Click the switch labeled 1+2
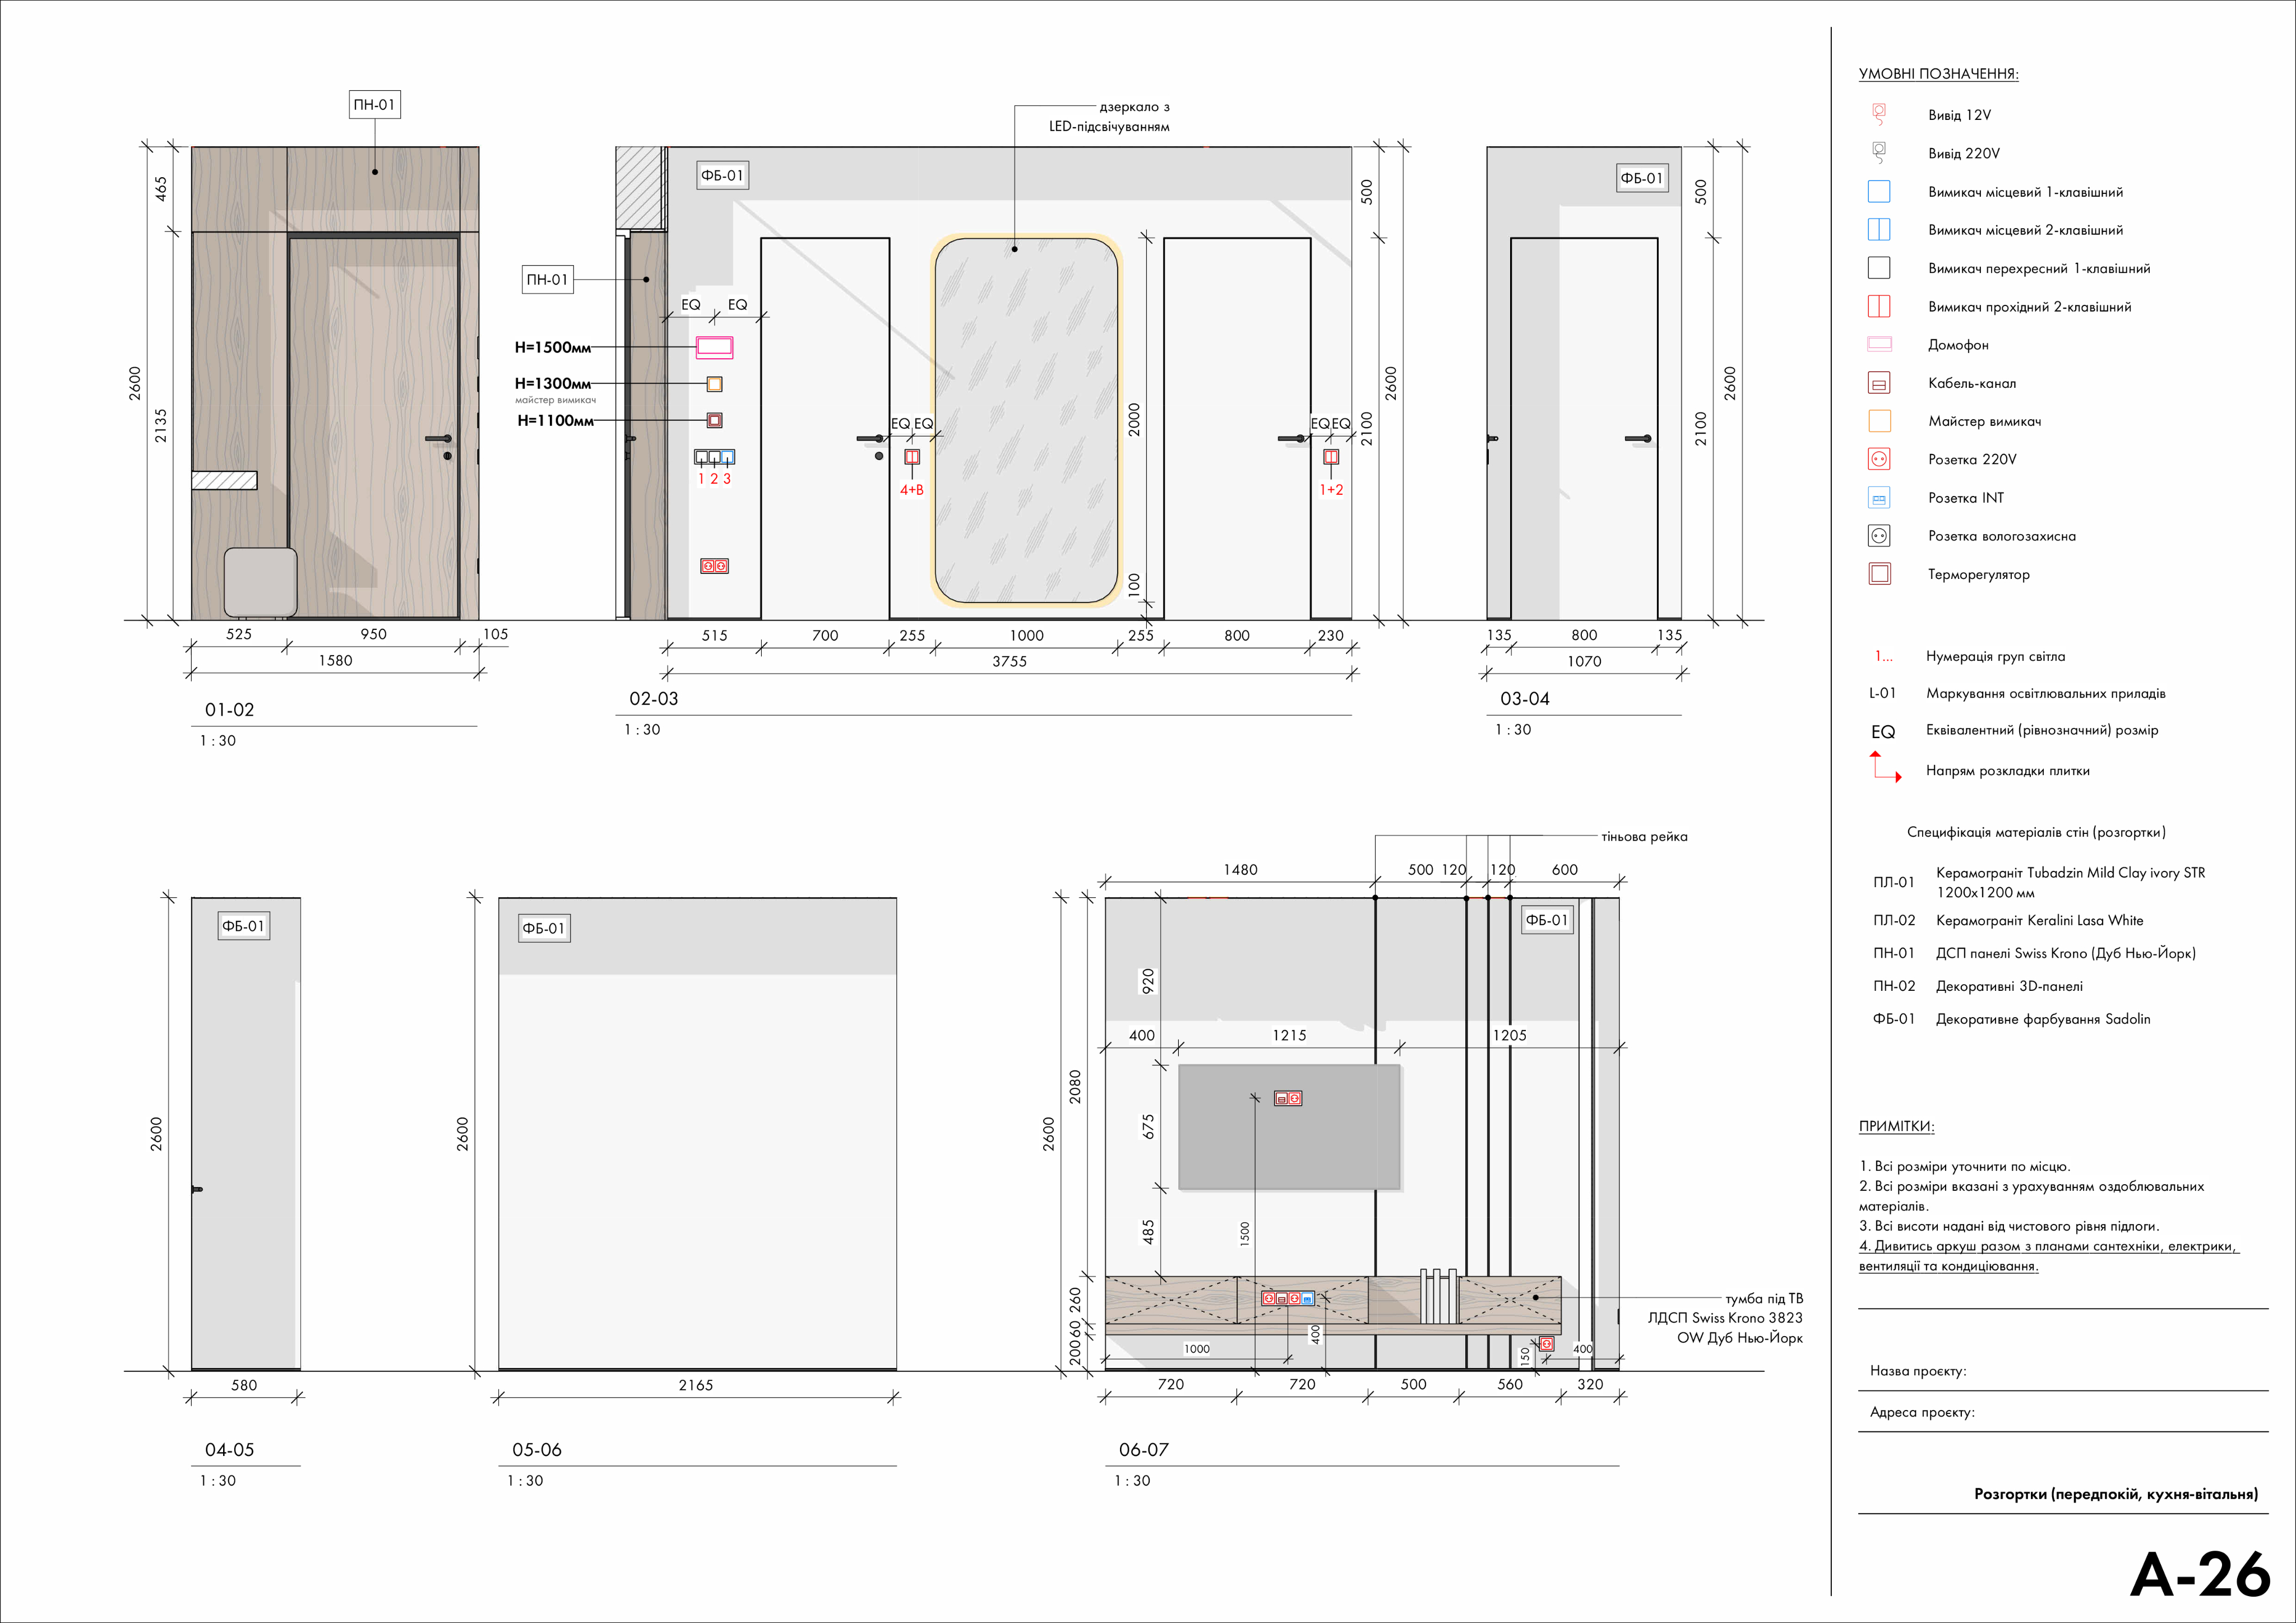This screenshot has width=2296, height=1623. click(x=1330, y=457)
